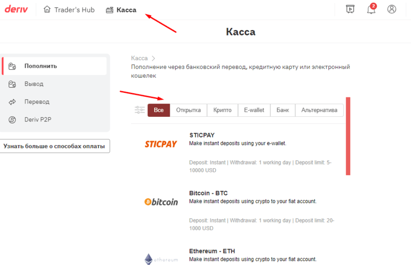The image size is (411, 265).
Task: Click the ethereum logo
Action: 161,259
